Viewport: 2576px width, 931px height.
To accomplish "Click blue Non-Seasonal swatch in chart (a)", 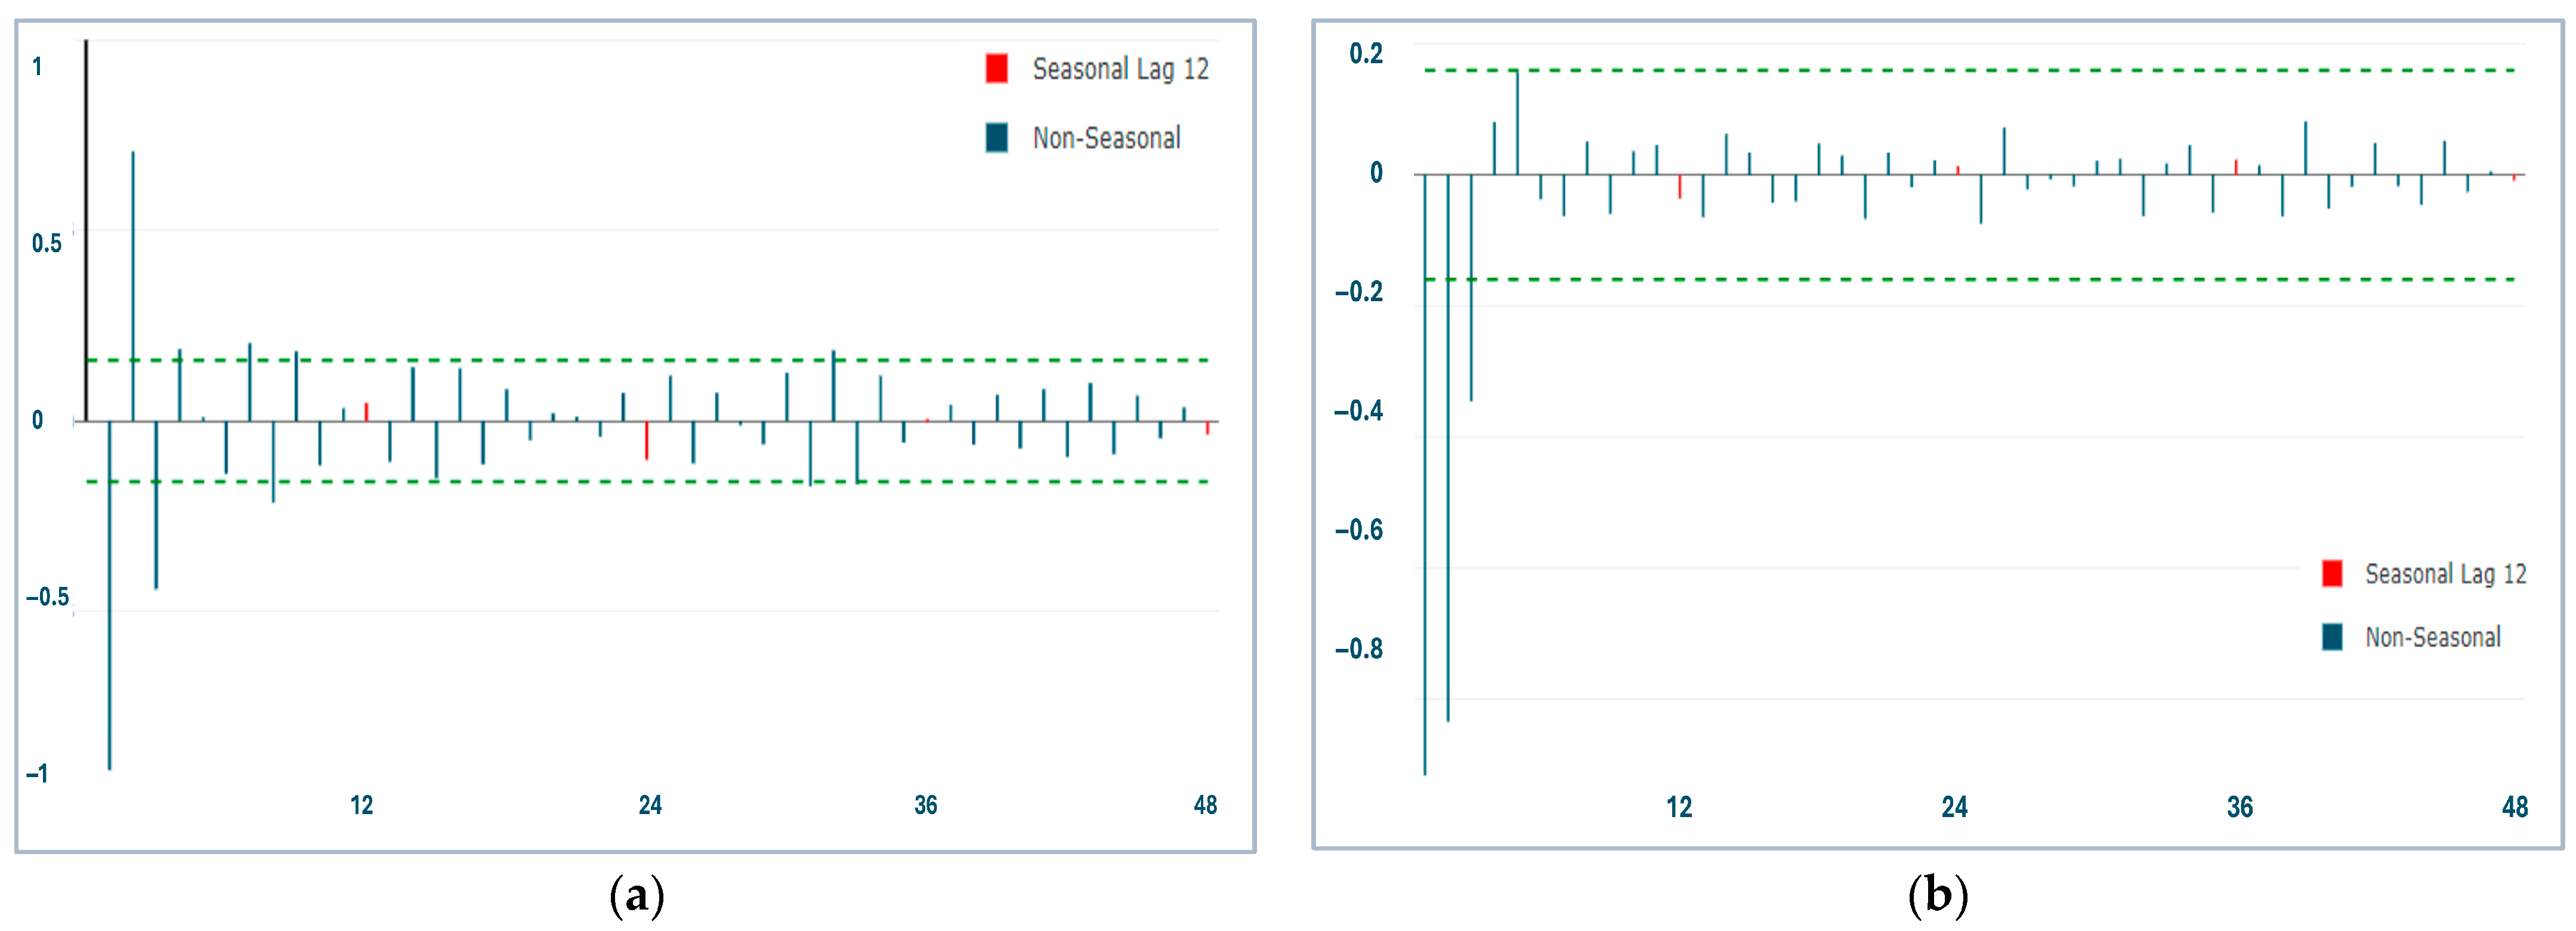I will [x=996, y=137].
